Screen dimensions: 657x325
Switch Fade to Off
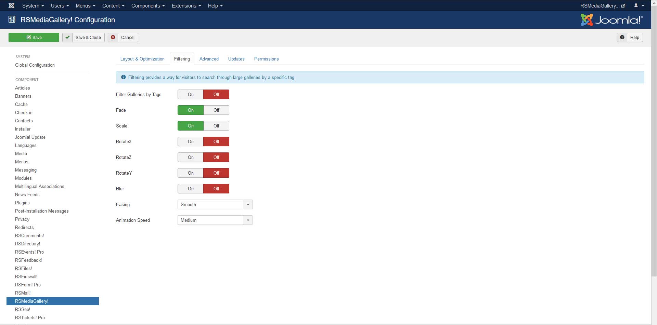216,110
